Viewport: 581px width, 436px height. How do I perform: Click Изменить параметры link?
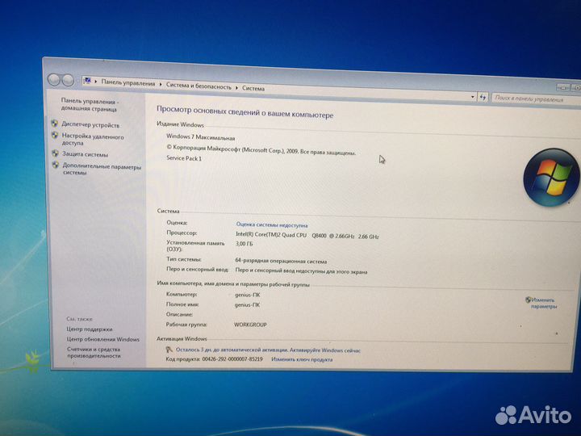542,303
